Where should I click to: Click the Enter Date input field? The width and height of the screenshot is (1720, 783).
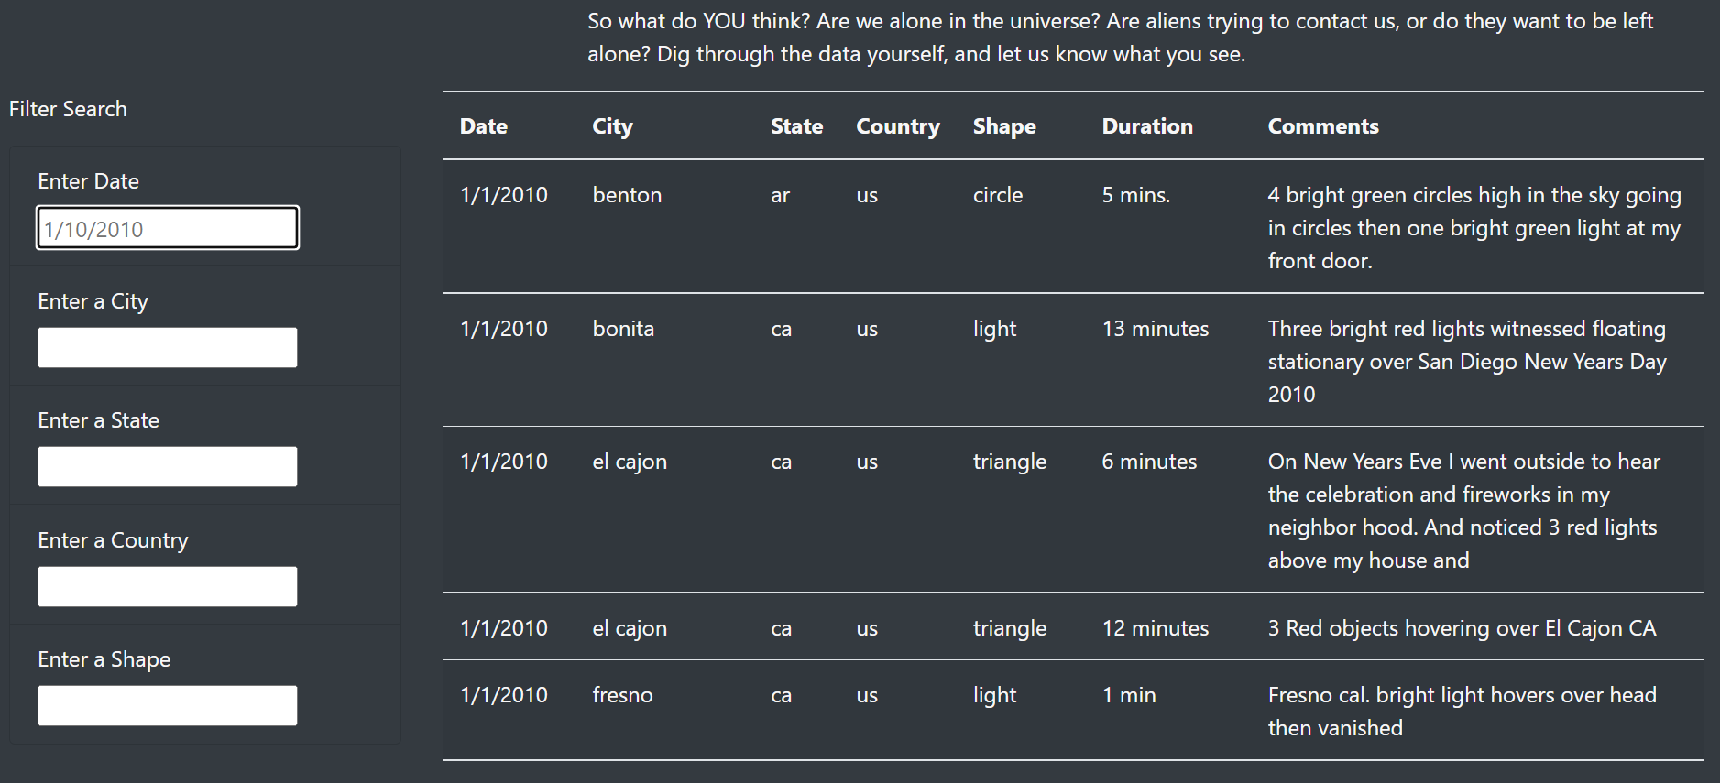click(x=168, y=228)
